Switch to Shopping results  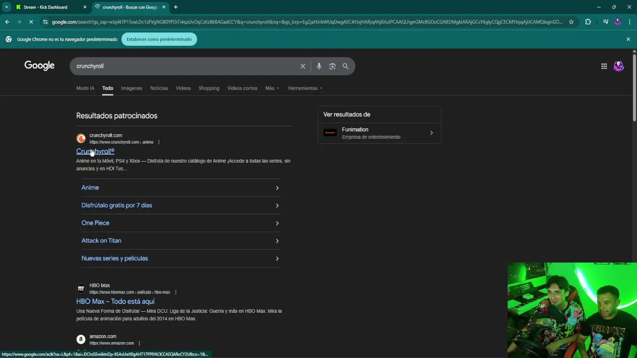pyautogui.click(x=209, y=88)
